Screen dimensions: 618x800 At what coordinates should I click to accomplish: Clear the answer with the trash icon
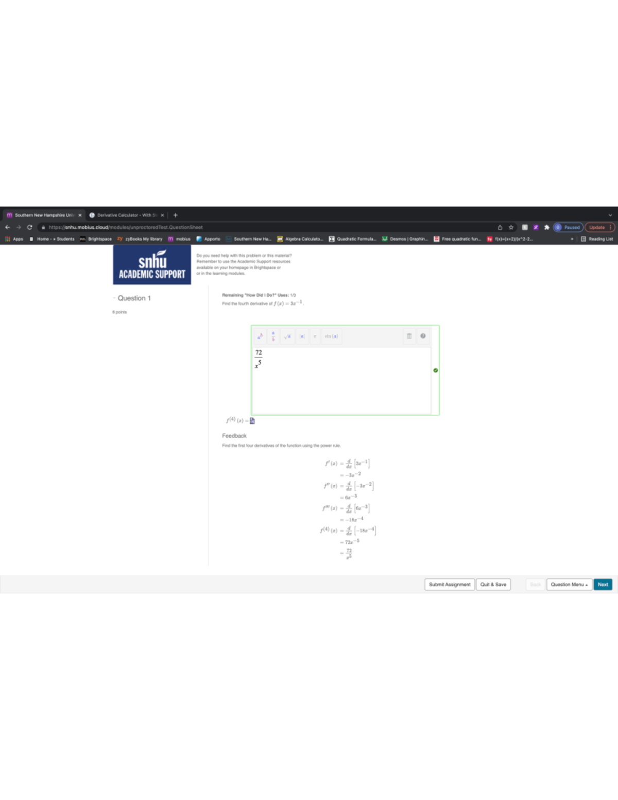(409, 336)
